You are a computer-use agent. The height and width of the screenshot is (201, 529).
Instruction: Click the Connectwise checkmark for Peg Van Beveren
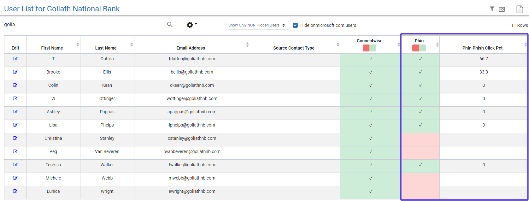pos(371,151)
